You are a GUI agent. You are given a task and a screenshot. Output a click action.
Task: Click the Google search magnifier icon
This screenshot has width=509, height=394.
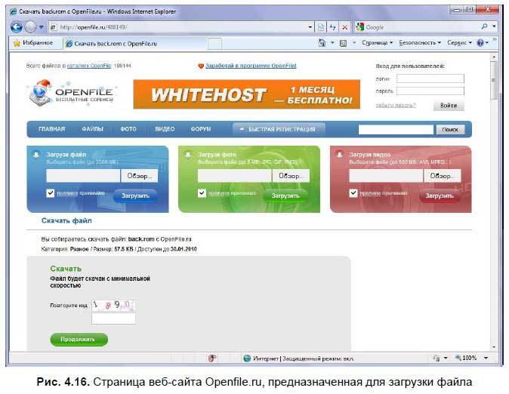pos(484,27)
